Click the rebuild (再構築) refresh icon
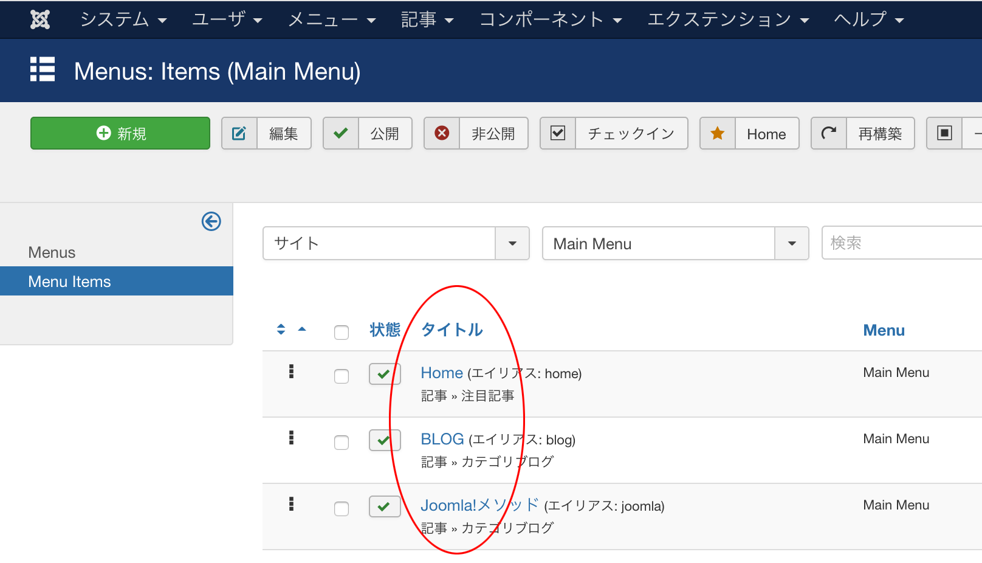982x563 pixels. click(829, 134)
